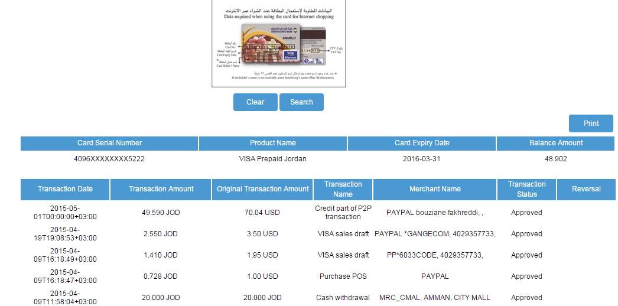
Task: Click the Original Transaction Amount header
Action: [x=262, y=189]
